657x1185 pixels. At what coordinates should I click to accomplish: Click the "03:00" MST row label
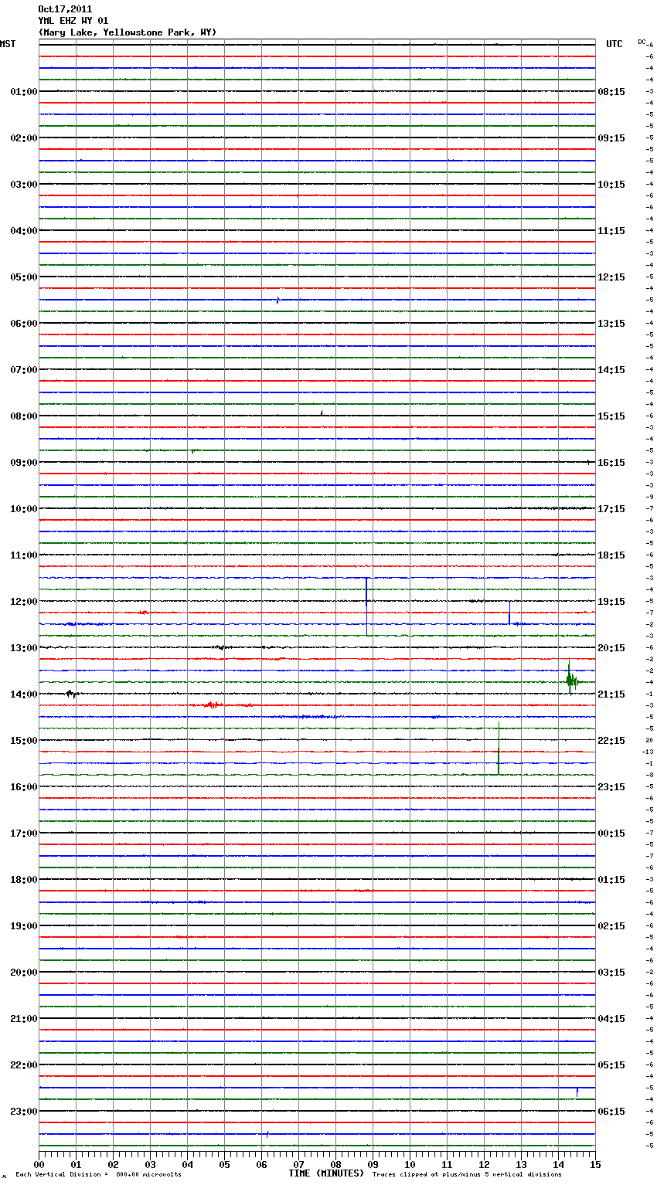click(24, 185)
